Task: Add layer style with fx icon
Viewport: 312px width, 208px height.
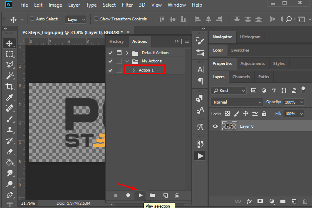Action: pyautogui.click(x=249, y=201)
